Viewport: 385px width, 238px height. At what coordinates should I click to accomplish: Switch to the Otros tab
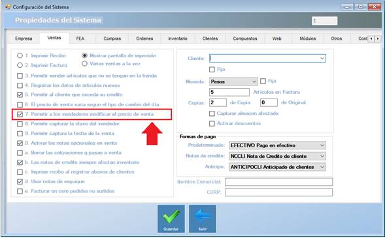point(337,38)
